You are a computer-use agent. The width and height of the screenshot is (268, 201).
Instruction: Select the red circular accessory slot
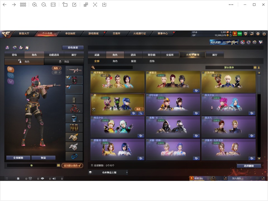tap(74, 108)
